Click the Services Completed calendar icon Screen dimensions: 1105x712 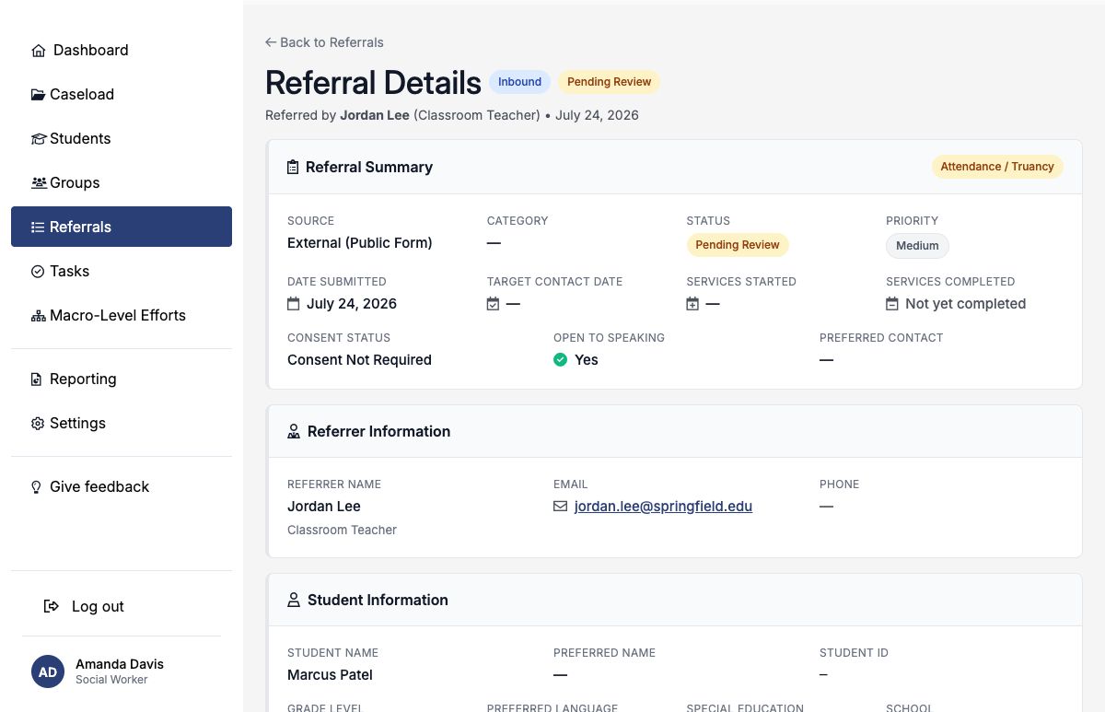pyautogui.click(x=892, y=304)
